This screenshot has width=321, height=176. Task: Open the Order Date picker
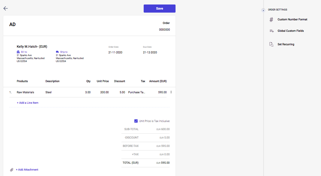[115, 52]
